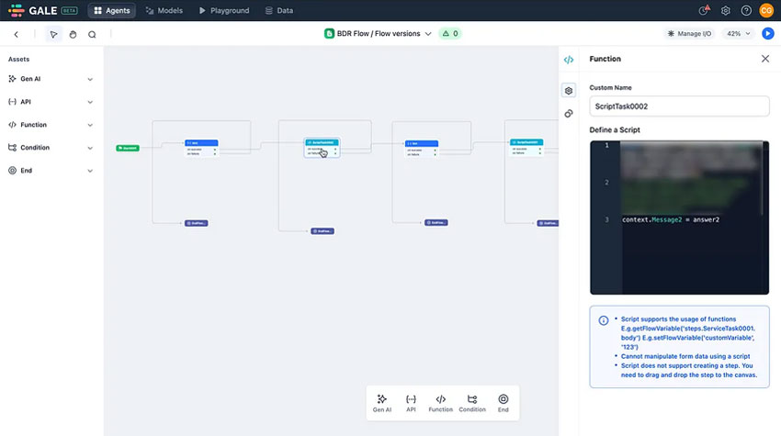The height and width of the screenshot is (436, 781).
Task: Run the flow with play button
Action: (x=768, y=34)
